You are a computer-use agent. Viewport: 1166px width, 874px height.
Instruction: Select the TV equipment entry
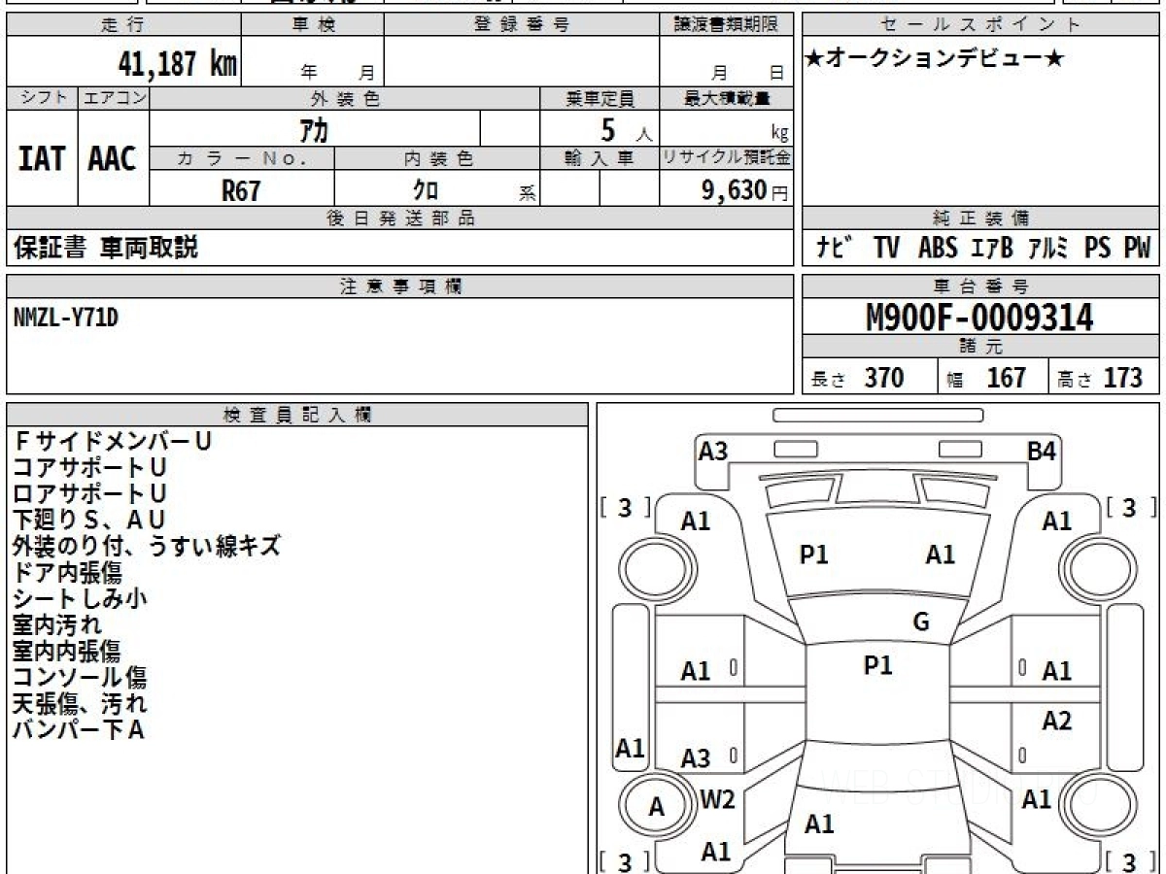(886, 248)
